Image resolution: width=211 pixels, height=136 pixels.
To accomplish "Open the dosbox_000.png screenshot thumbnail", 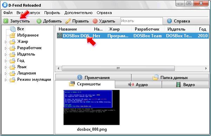I will [x=92, y=108].
